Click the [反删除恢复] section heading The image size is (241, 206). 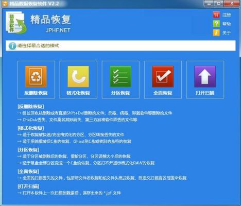(x=31, y=107)
